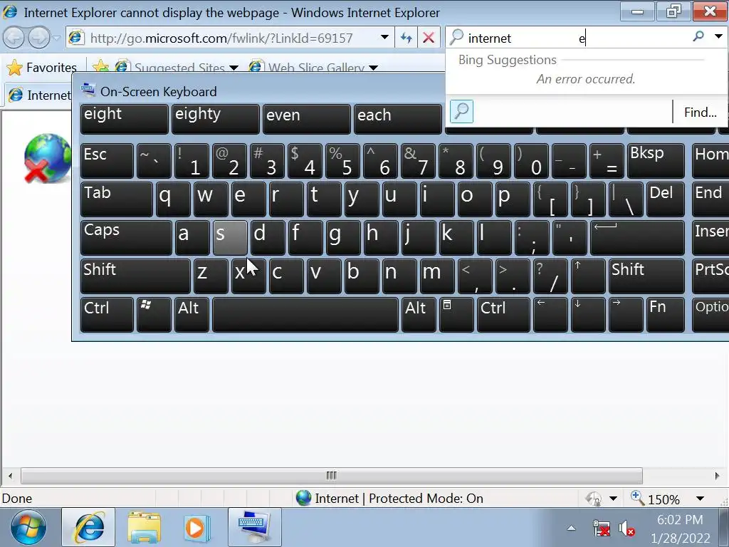
Task: Open the Windows Start menu orb
Action: coord(28,527)
